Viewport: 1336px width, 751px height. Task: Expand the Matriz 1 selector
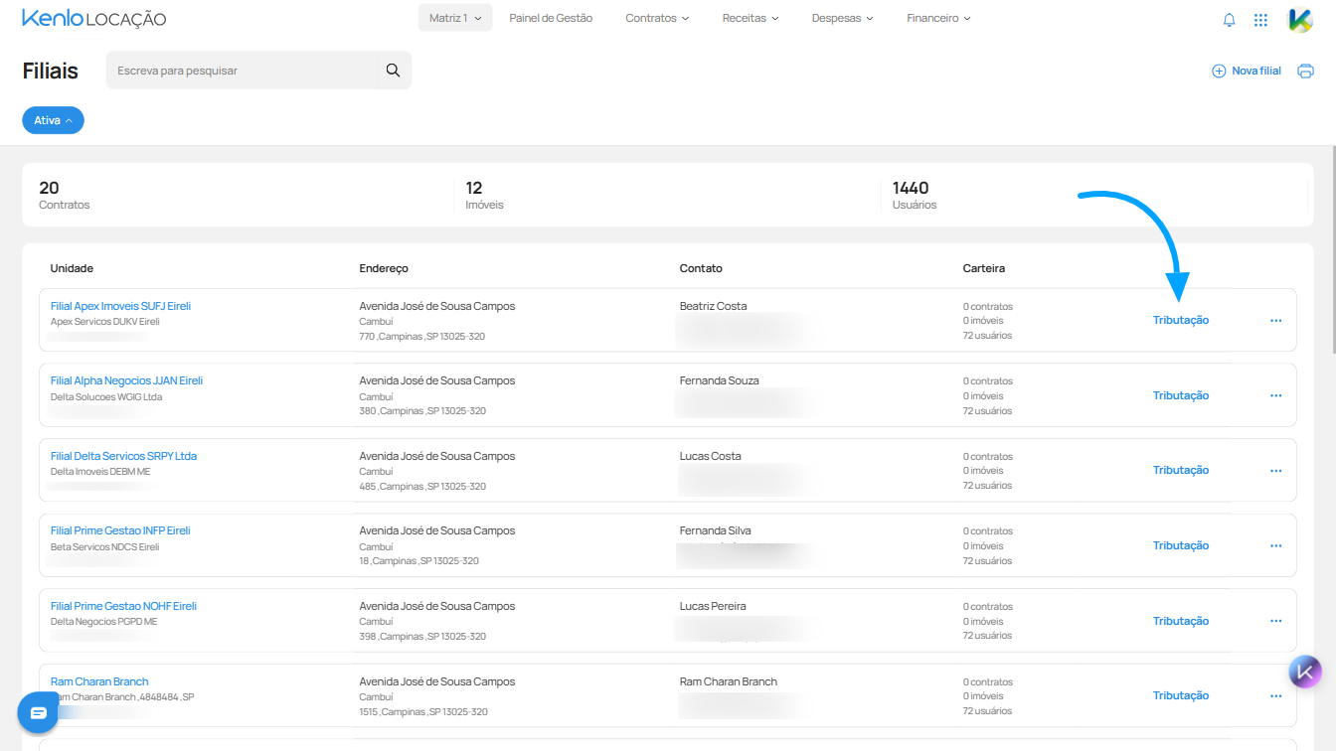pos(455,18)
